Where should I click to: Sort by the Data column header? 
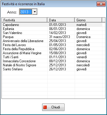[x=61, y=20]
